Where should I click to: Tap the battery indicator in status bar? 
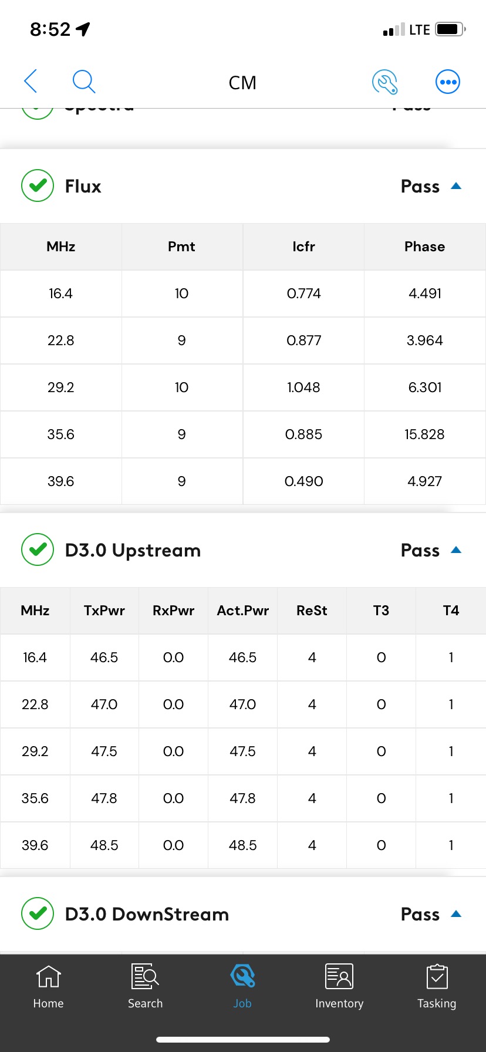(x=448, y=28)
